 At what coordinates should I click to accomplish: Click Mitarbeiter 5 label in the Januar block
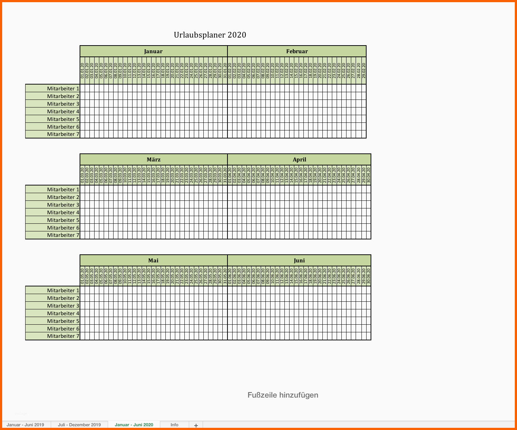click(x=53, y=119)
